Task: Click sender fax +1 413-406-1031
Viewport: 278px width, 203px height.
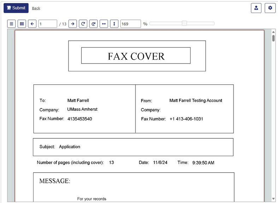Action: point(186,119)
